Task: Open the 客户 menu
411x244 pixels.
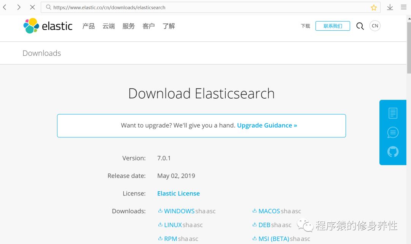Action: point(149,26)
